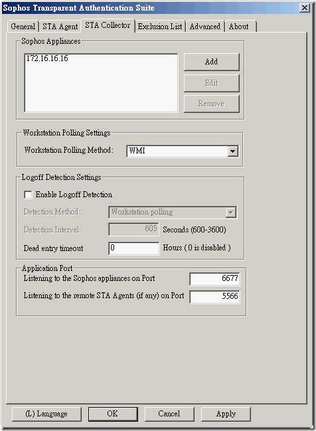Click the Application Port group heading
The width and height of the screenshot is (316, 431).
tap(47, 268)
